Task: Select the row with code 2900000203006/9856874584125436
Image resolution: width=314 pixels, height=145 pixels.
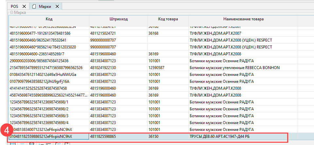Action: pyautogui.click(x=48, y=61)
